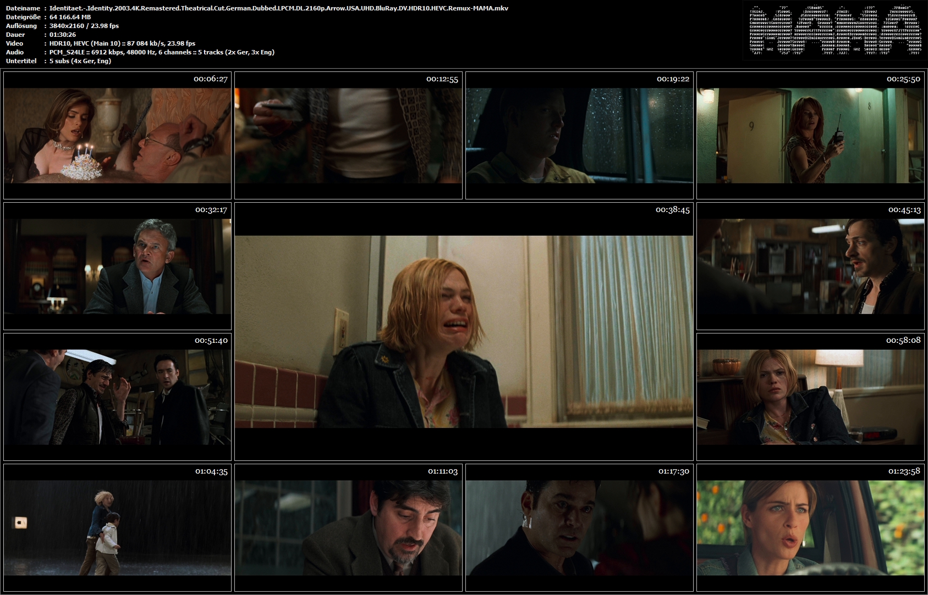Click the 01:04:35 timestamp

click(x=211, y=471)
